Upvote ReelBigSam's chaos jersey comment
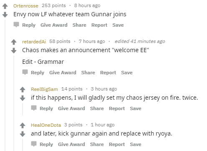This screenshot has width=207, height=151. pos(23,90)
